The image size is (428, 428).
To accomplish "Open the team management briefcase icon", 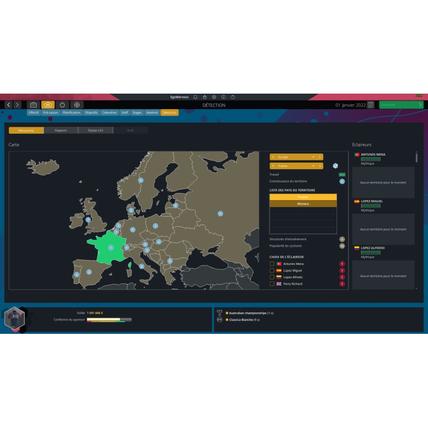I will tap(33, 105).
